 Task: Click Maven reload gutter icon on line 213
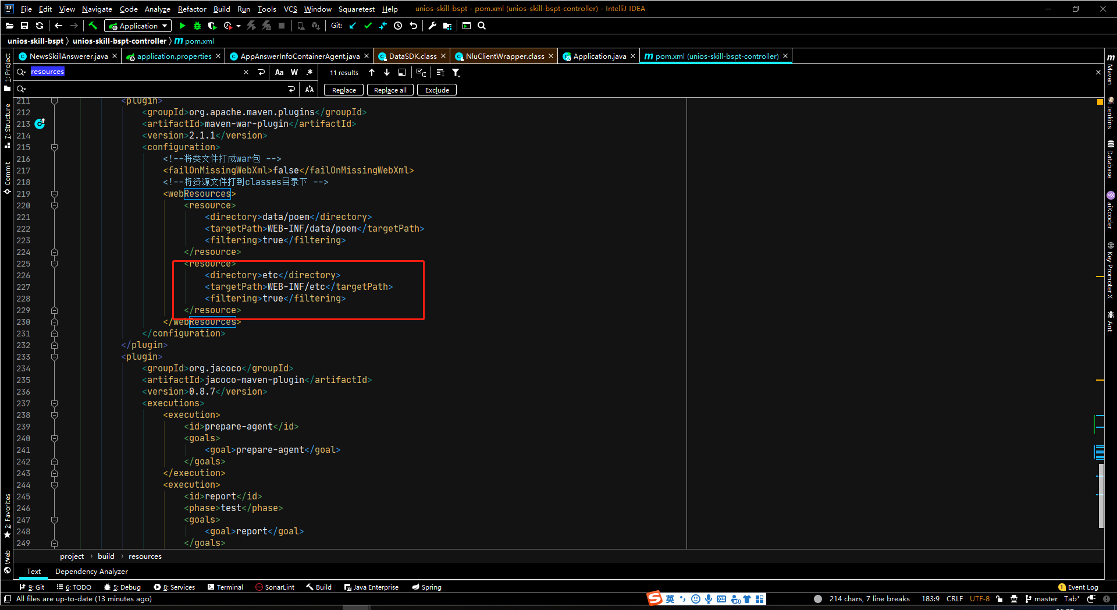coord(40,123)
